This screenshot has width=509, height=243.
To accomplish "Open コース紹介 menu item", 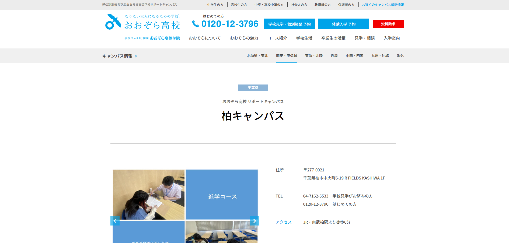I will click(x=277, y=38).
